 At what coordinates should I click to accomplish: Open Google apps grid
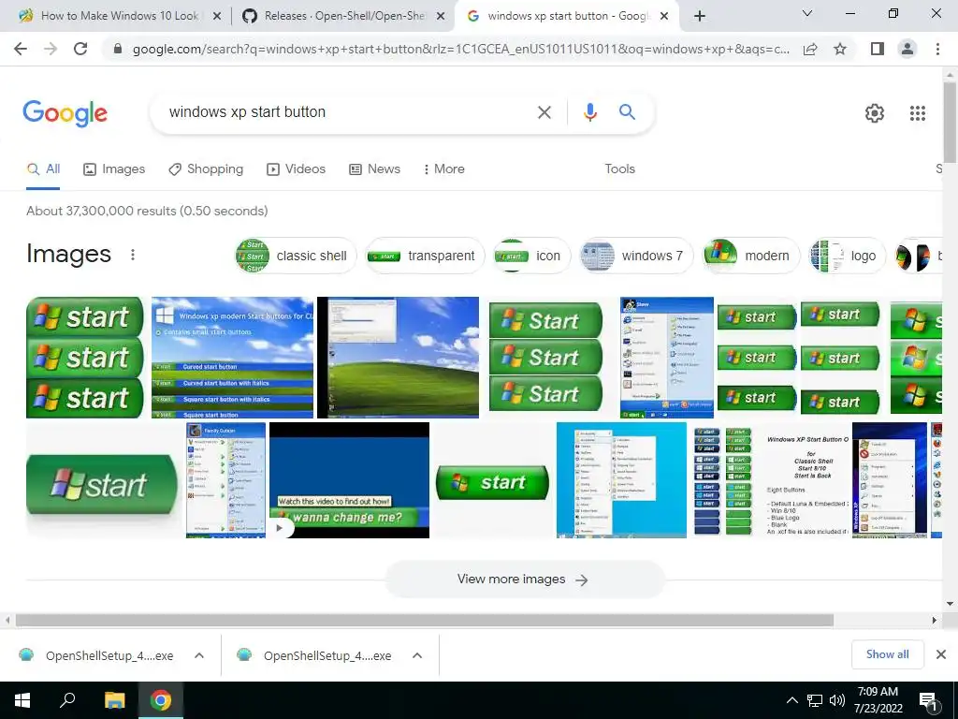pos(917,113)
